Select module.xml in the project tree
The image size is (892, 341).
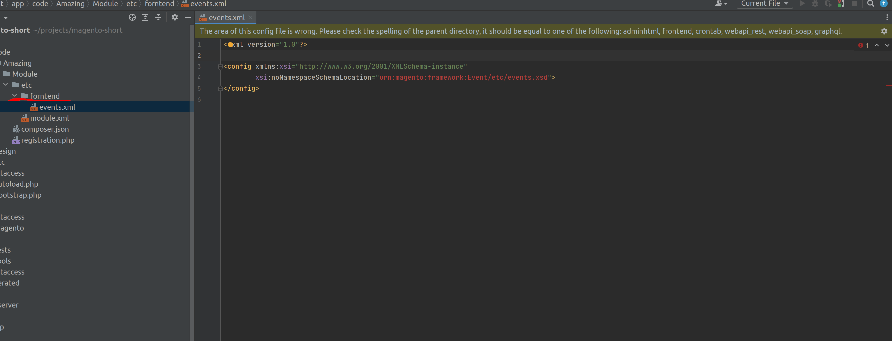point(50,118)
